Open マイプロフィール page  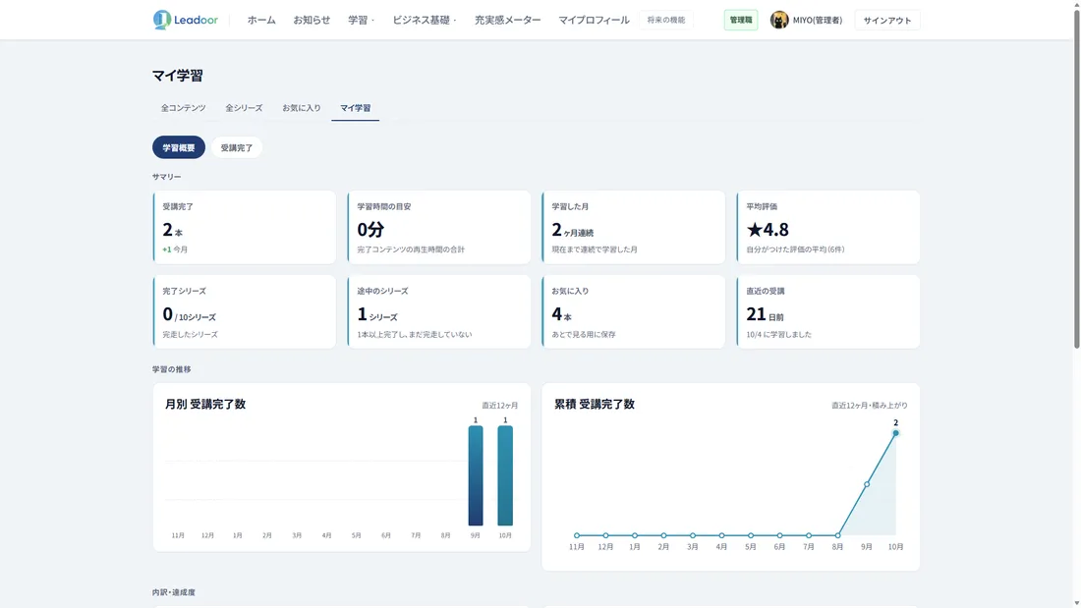594,20
